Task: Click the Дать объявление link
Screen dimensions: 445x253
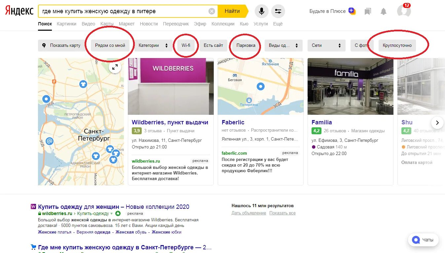Action: pyautogui.click(x=249, y=213)
